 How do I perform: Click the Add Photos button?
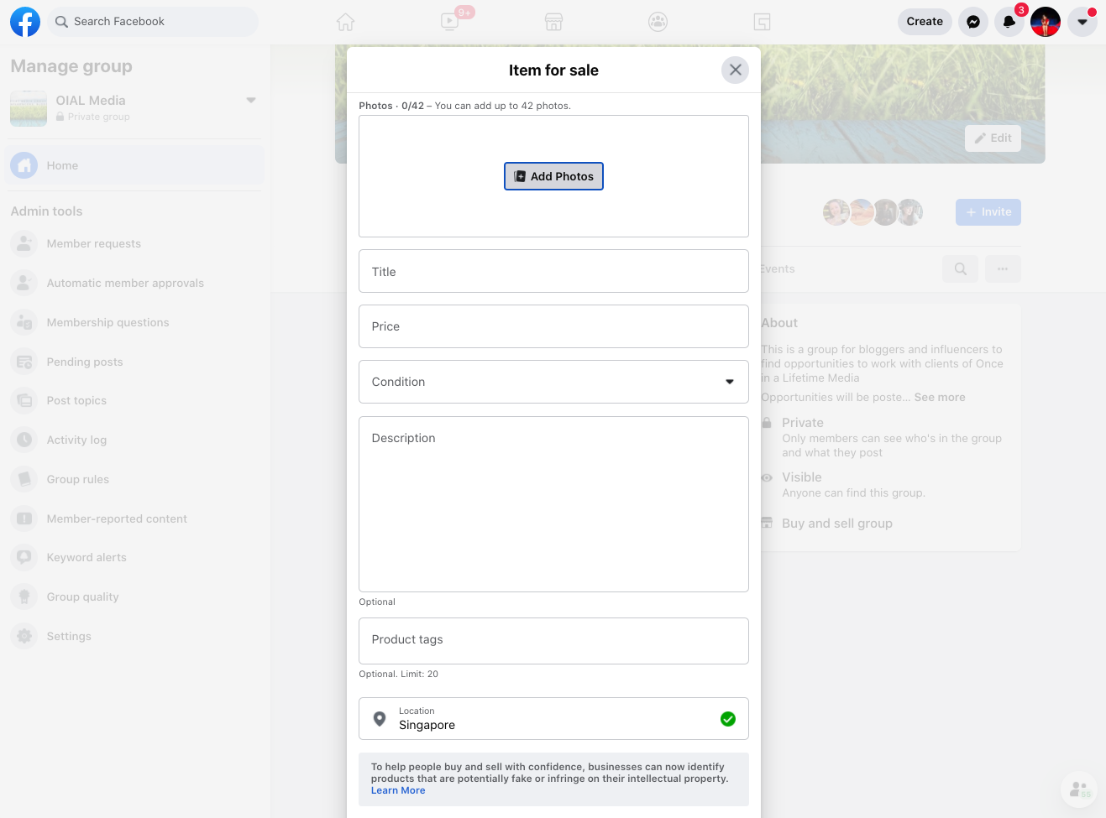(x=553, y=176)
